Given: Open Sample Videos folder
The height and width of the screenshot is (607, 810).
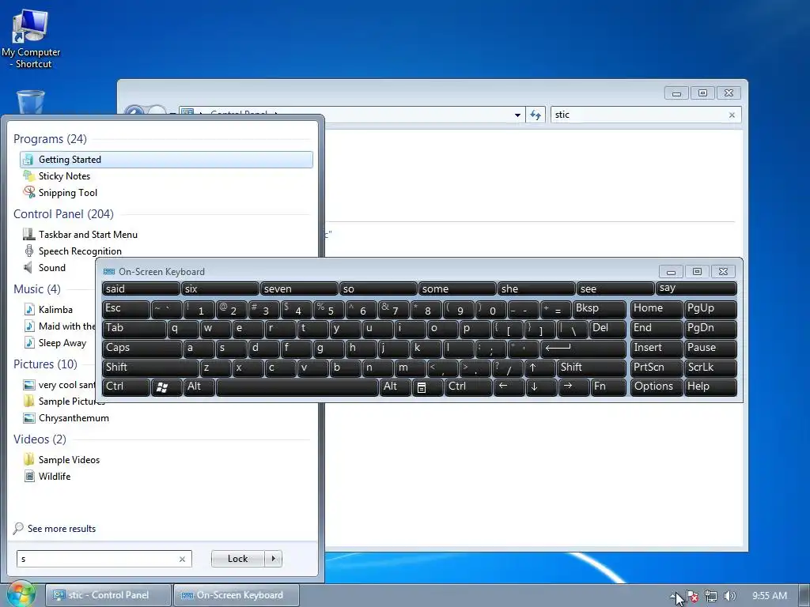Looking at the screenshot, I should point(69,460).
